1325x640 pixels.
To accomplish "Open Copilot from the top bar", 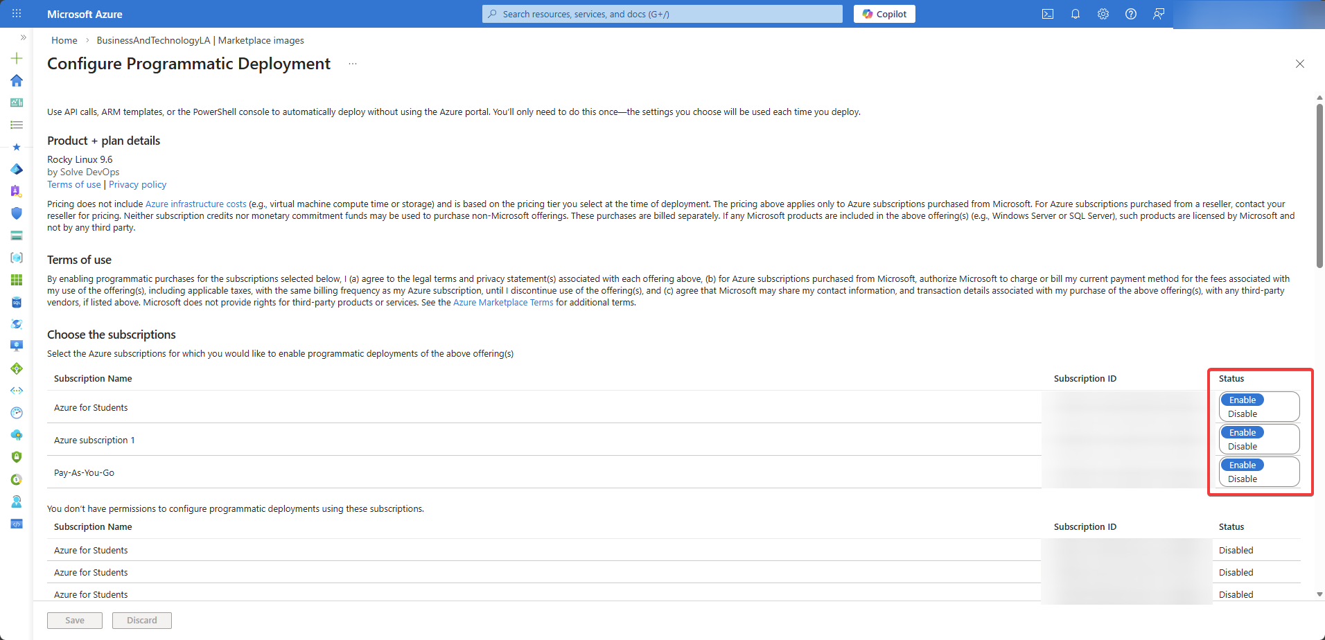I will [x=884, y=14].
